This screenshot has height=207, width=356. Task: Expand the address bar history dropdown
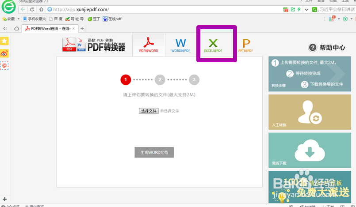[x=306, y=10]
